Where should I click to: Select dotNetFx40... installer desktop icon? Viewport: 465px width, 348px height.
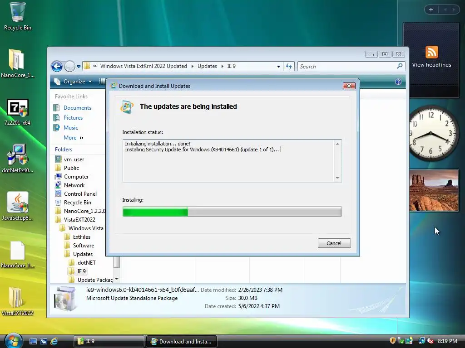(x=17, y=159)
